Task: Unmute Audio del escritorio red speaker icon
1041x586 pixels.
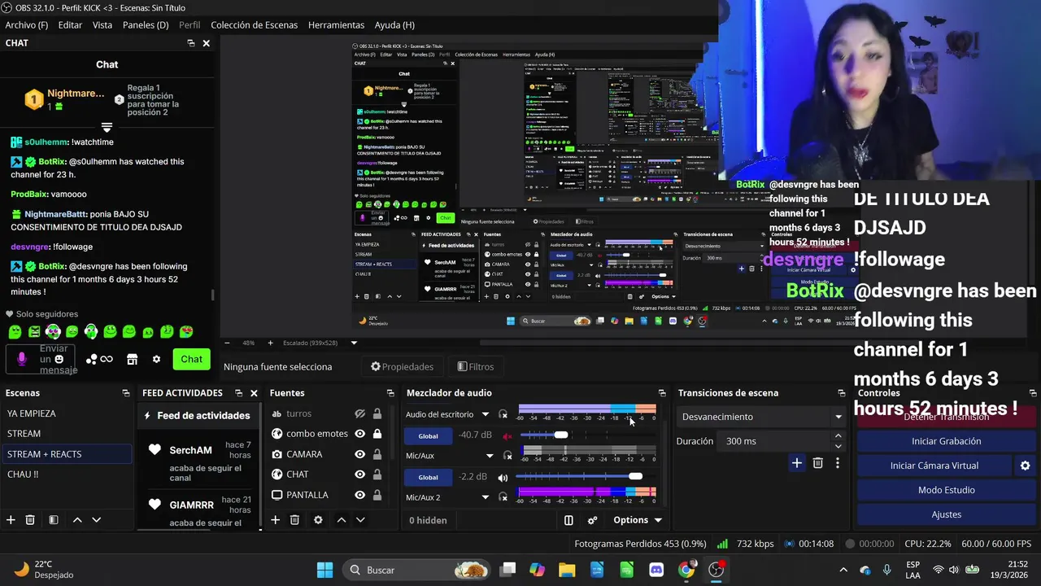Action: 507,435
